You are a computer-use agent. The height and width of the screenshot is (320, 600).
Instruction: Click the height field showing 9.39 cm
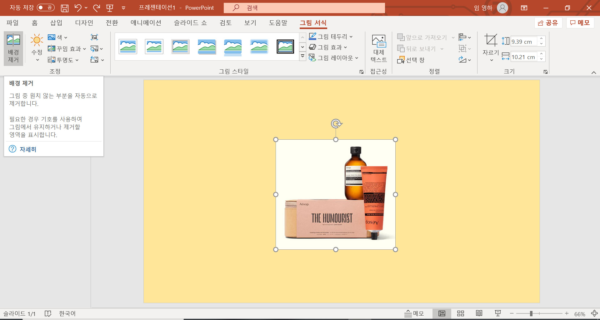(x=524, y=42)
